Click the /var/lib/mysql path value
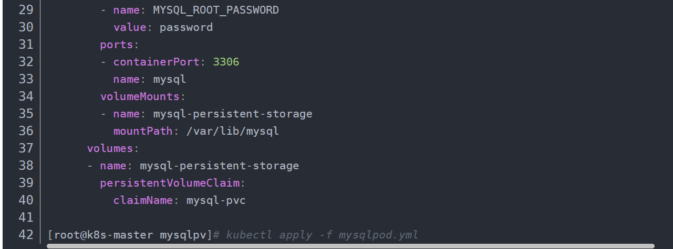673x249 pixels. click(233, 131)
